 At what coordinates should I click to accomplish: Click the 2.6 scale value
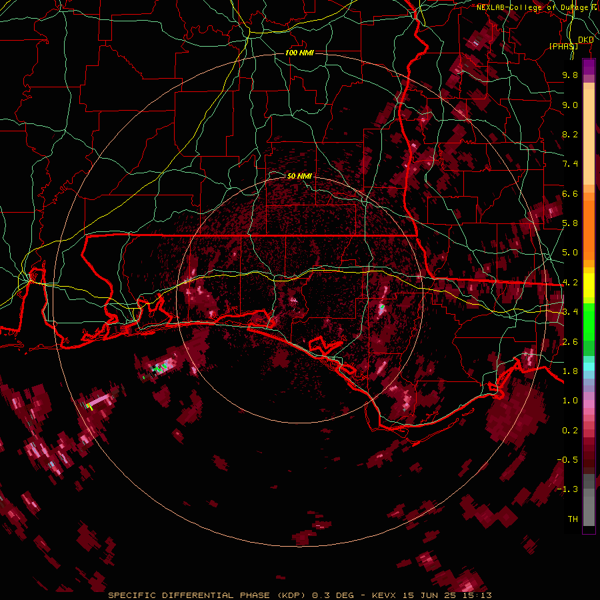(x=570, y=342)
